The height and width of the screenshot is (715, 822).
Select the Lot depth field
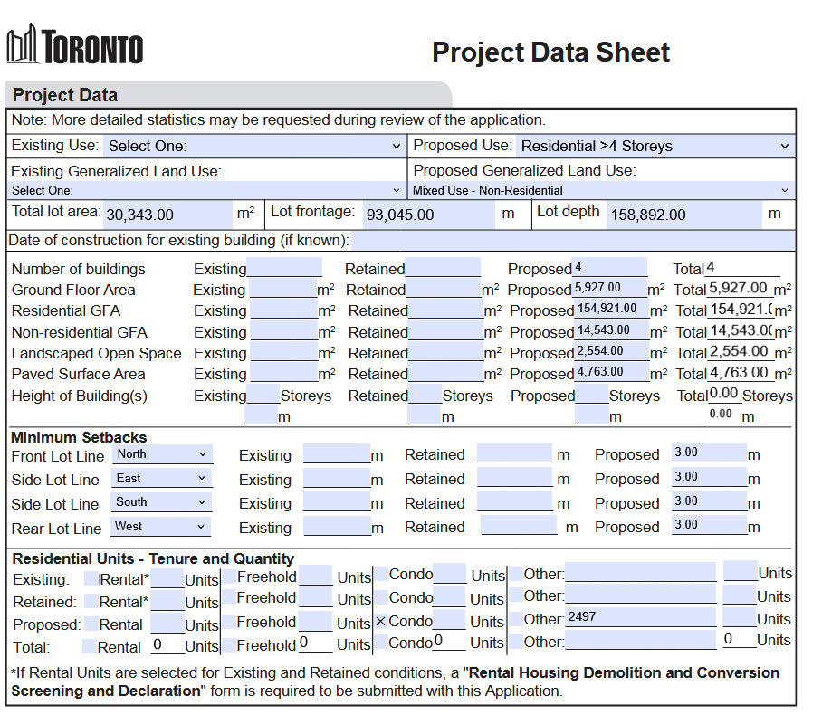click(x=683, y=214)
